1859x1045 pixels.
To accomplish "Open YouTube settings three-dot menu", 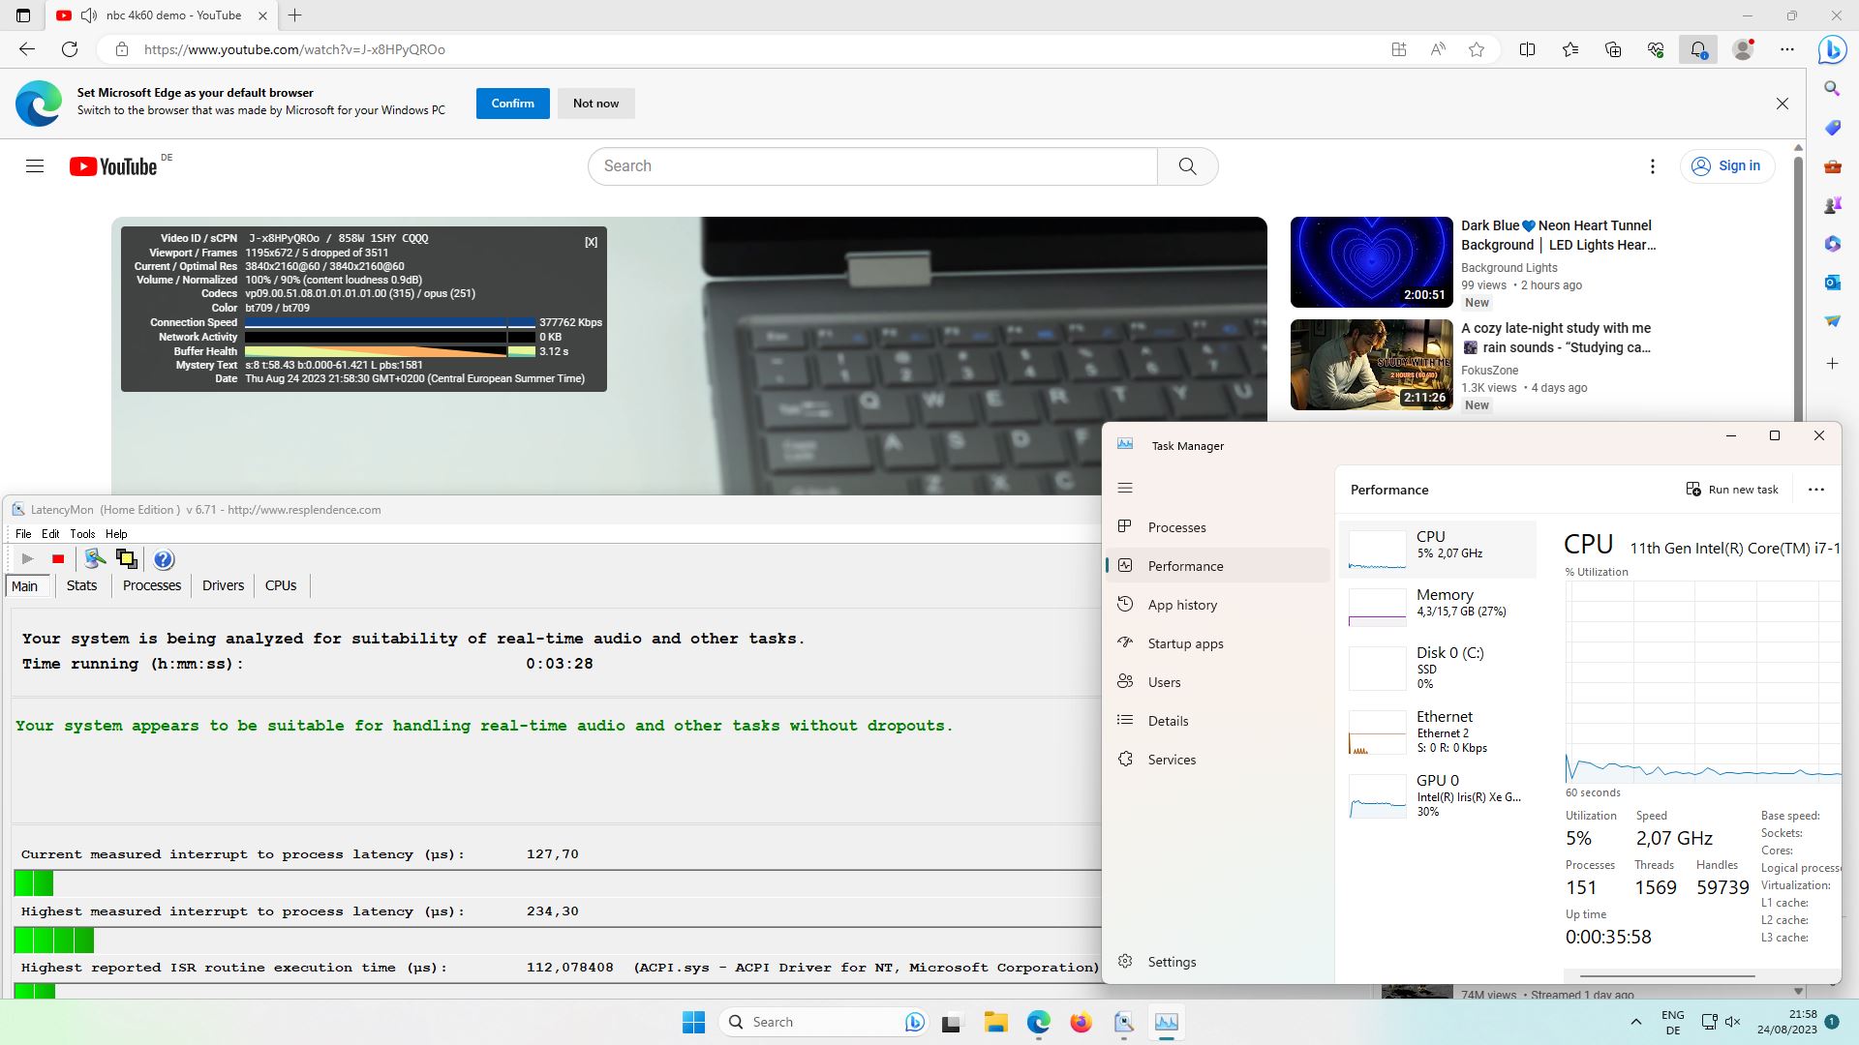I will (1653, 166).
